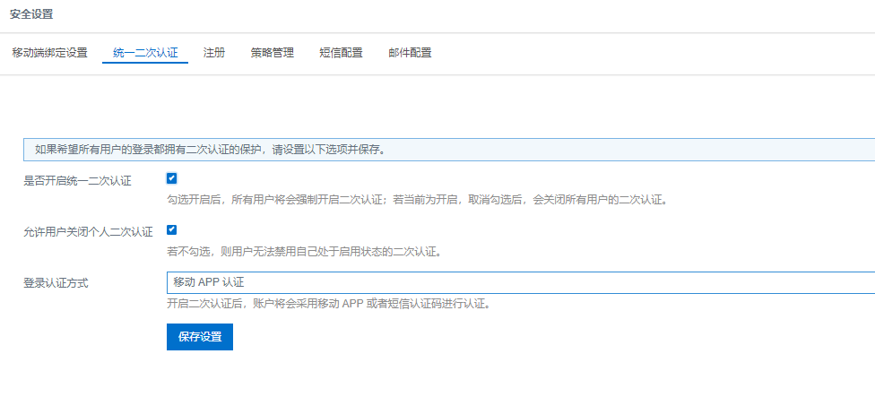The image size is (875, 397).
Task: Click the hint text starting 开启二次认证后
Action: click(329, 305)
